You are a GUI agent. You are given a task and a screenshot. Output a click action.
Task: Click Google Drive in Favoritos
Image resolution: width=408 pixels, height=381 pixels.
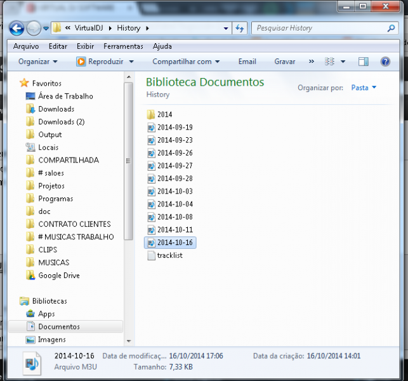(58, 276)
